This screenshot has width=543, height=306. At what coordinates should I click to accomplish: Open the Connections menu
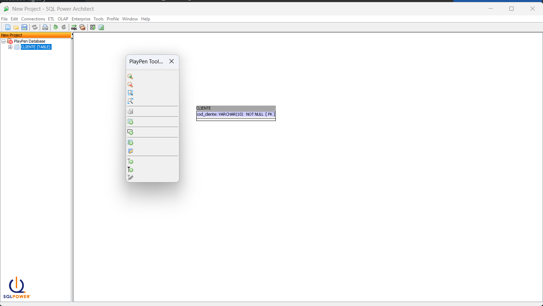[x=33, y=19]
